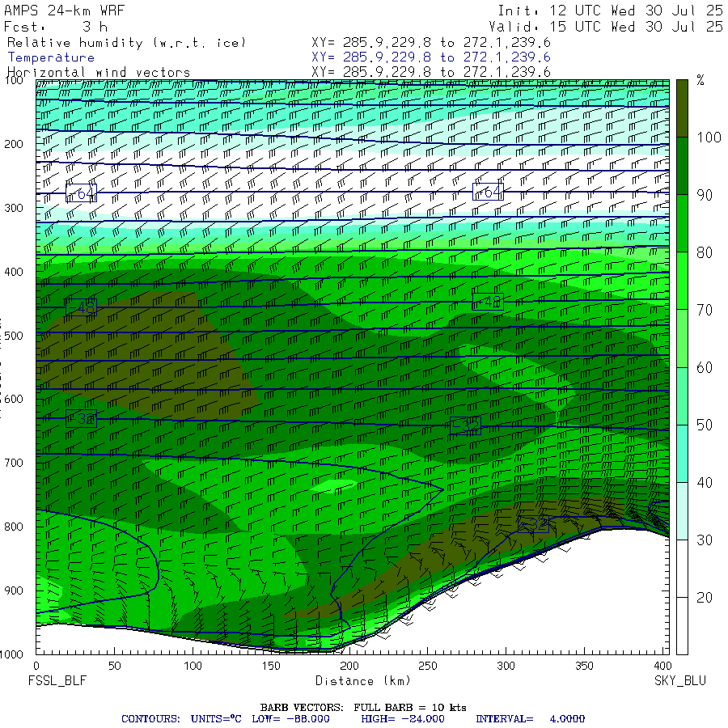Click the color bar tick label 60
The width and height of the screenshot is (728, 728).
705,368
